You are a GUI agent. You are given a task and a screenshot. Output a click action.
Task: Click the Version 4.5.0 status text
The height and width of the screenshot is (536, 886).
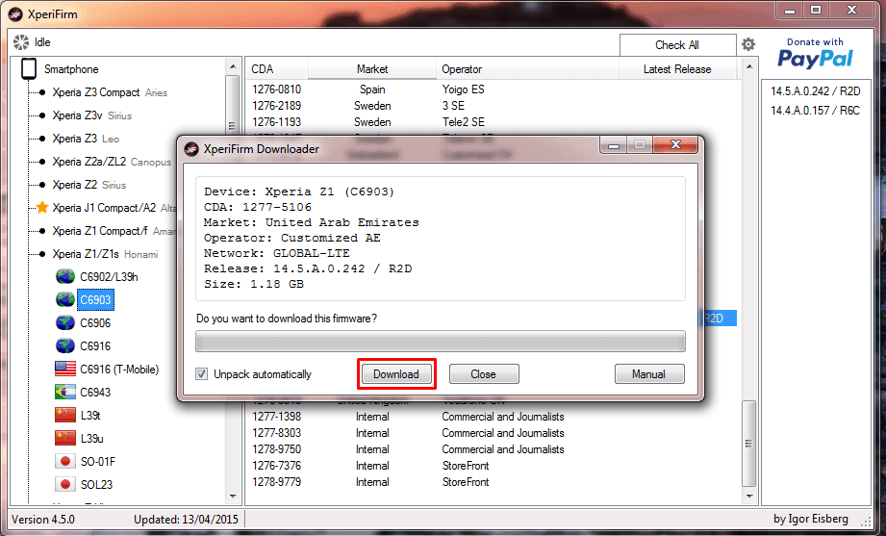(x=43, y=519)
